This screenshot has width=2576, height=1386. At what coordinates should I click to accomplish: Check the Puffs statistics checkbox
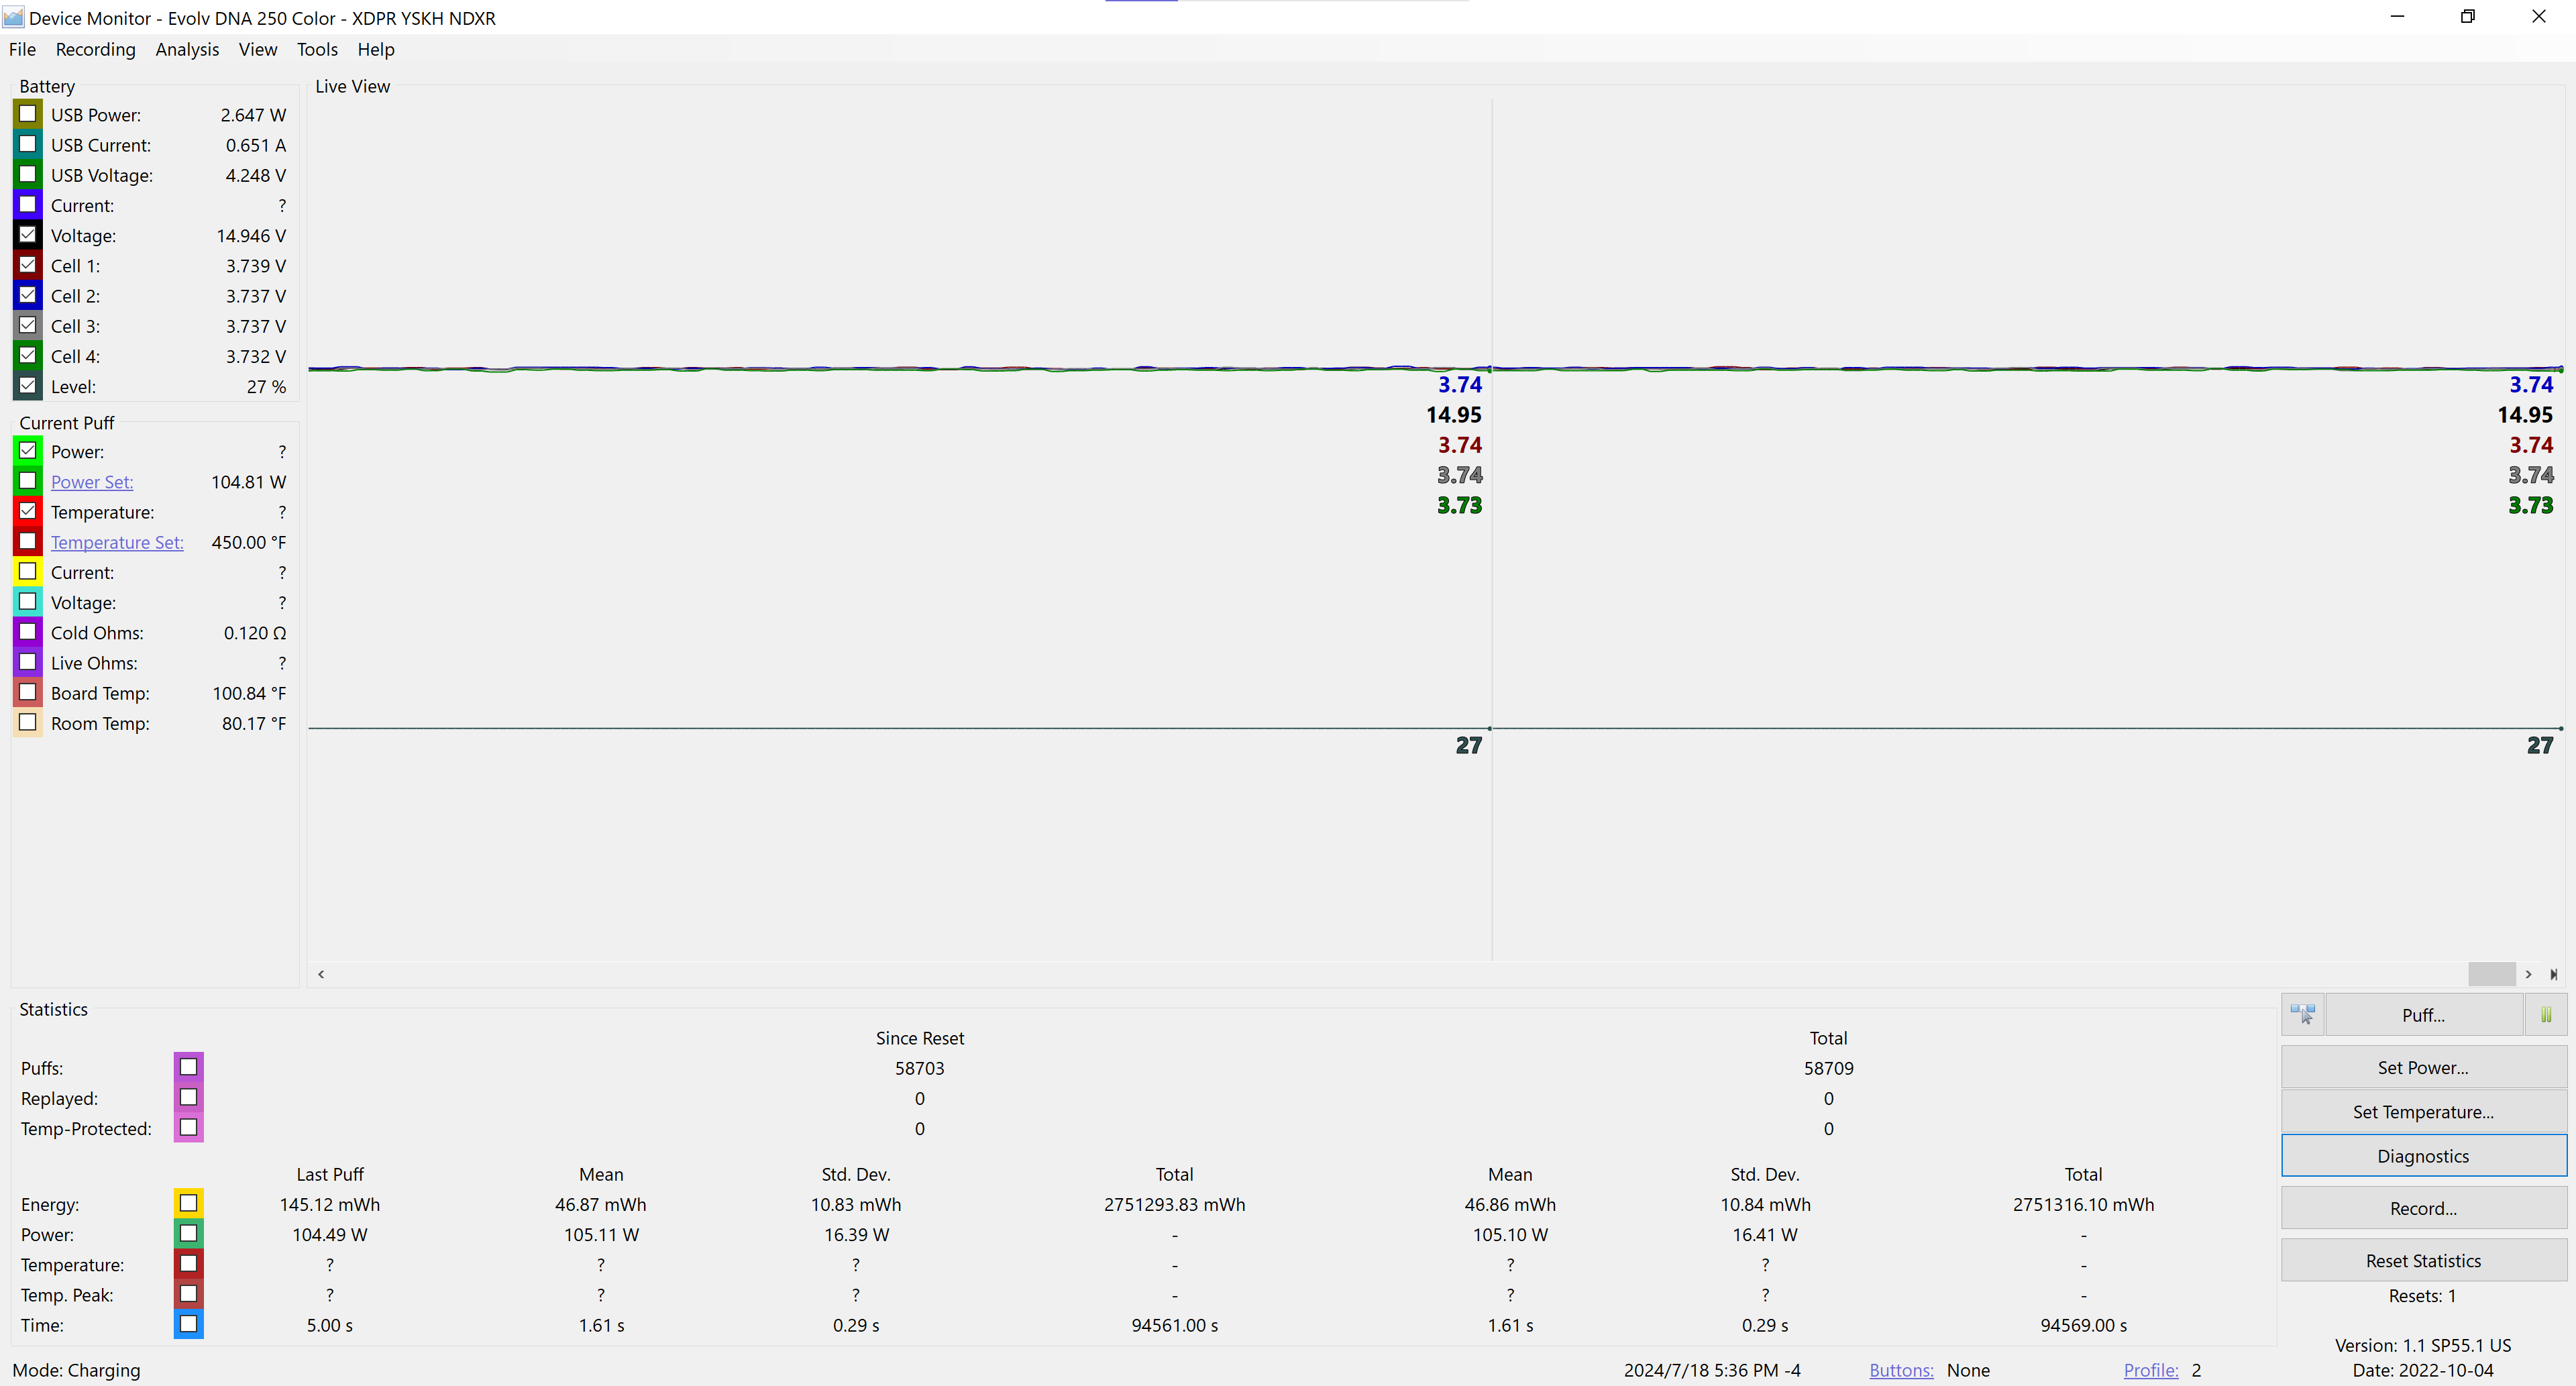tap(188, 1067)
